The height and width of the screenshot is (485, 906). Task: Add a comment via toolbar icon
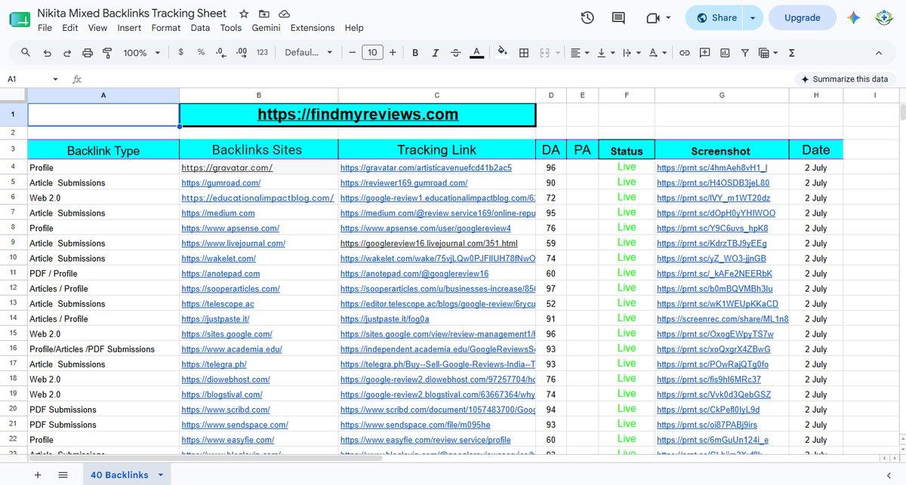(705, 53)
